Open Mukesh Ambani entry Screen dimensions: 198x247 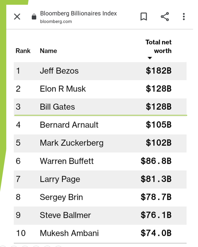[100, 233]
